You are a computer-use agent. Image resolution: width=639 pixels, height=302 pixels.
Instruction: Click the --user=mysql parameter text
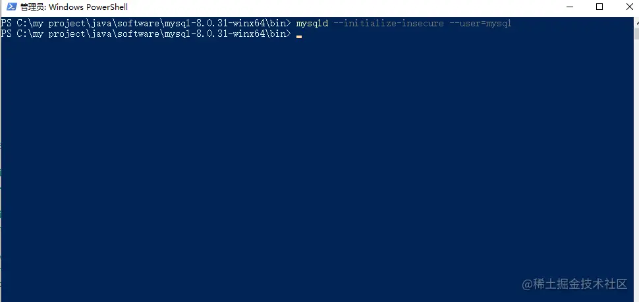click(480, 24)
